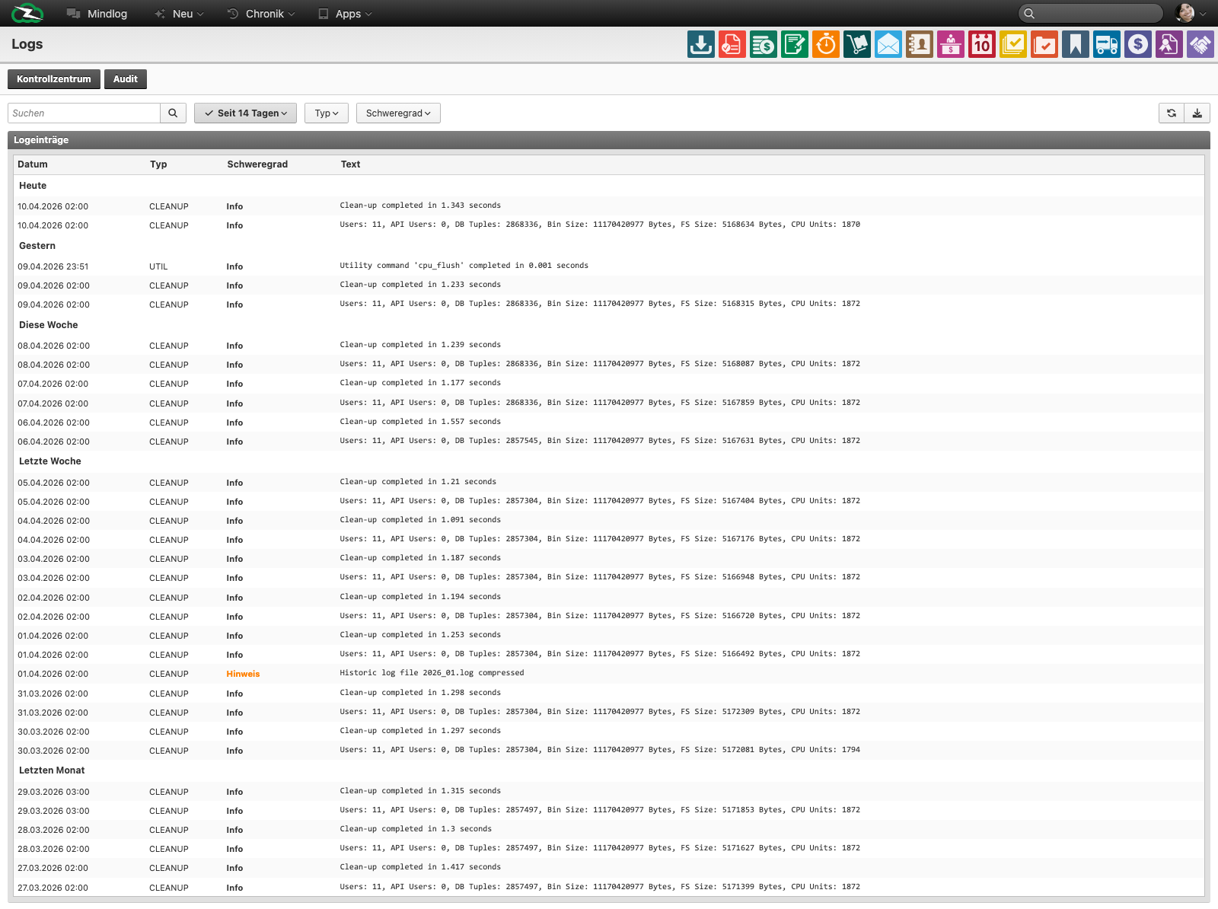The height and width of the screenshot is (909, 1218).
Task: Select 'Clean-up completed in 1.3 seconds' text
Action: 416,829
